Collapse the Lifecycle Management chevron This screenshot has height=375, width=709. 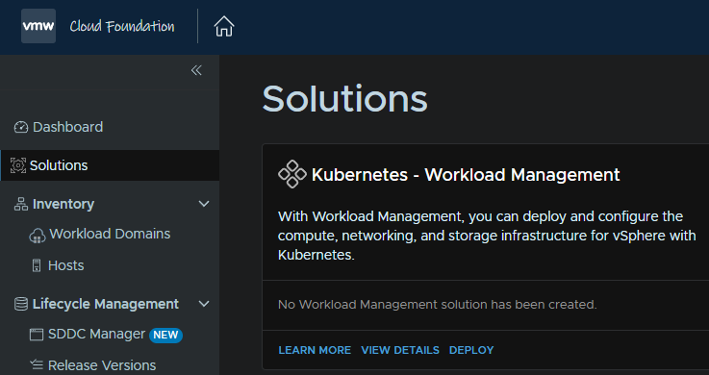click(x=204, y=304)
